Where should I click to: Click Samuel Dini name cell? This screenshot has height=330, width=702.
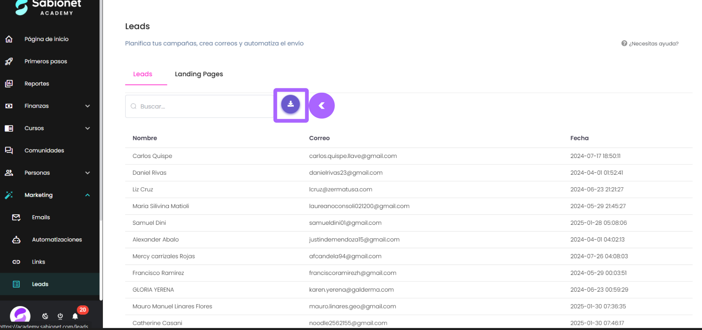pyautogui.click(x=149, y=223)
